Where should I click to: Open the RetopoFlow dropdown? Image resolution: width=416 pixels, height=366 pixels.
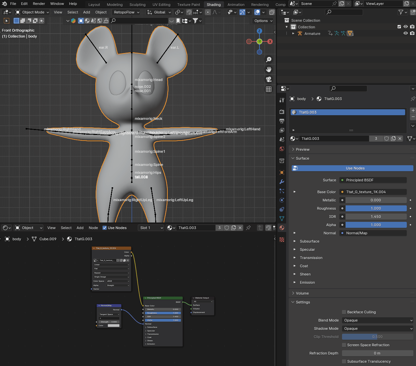point(126,12)
